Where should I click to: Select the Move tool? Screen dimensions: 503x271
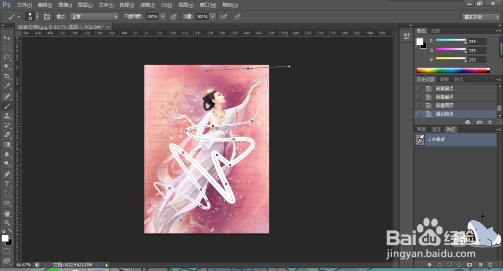(7, 38)
